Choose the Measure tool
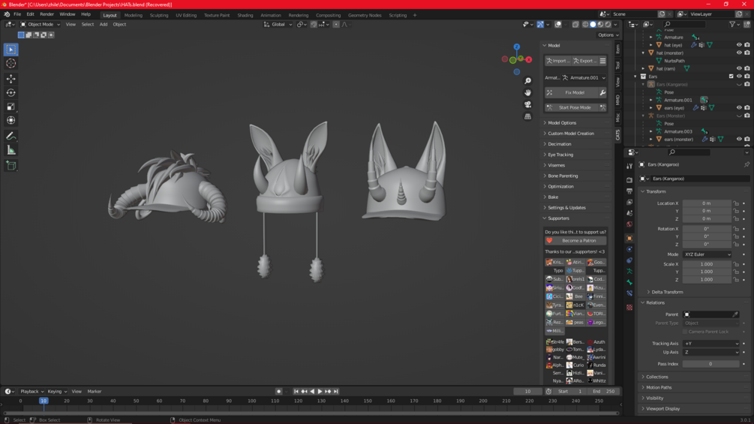 pyautogui.click(x=11, y=150)
